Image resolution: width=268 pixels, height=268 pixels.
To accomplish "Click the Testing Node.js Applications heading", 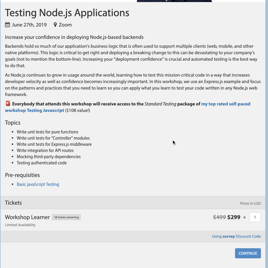I will (67, 13).
